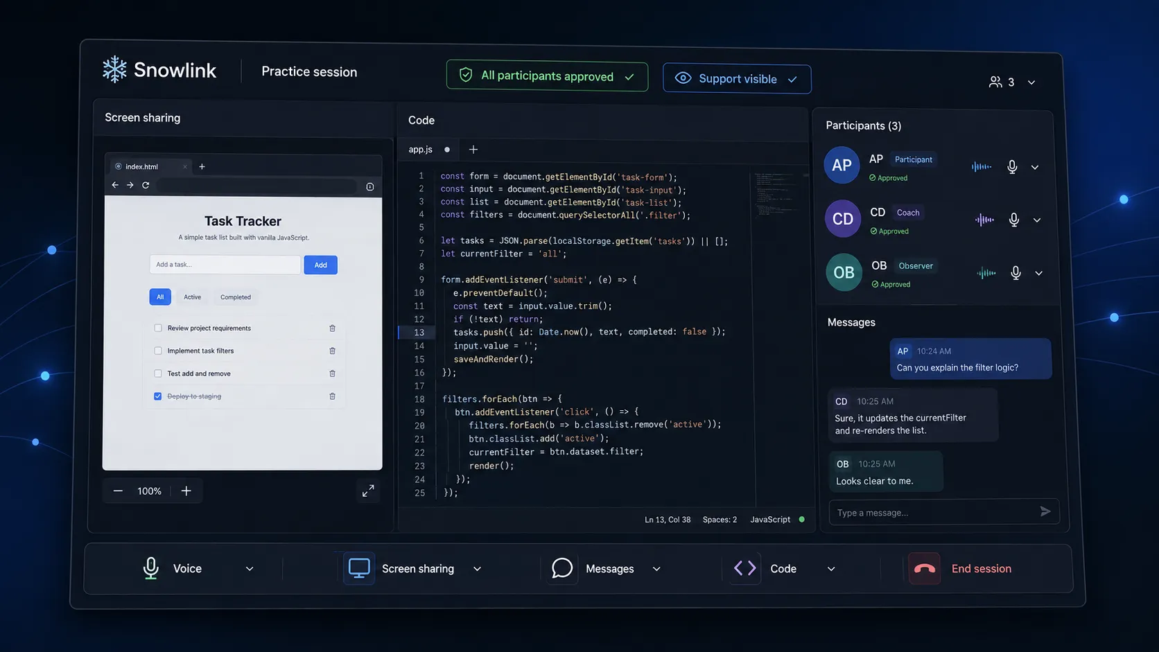Click End session label

[981, 568]
